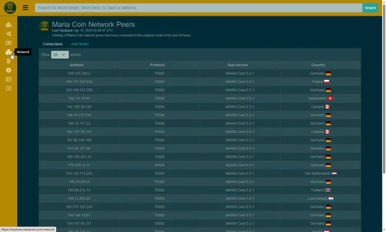Sort by the Sub-version column header
The width and height of the screenshot is (386, 232).
(x=237, y=65)
